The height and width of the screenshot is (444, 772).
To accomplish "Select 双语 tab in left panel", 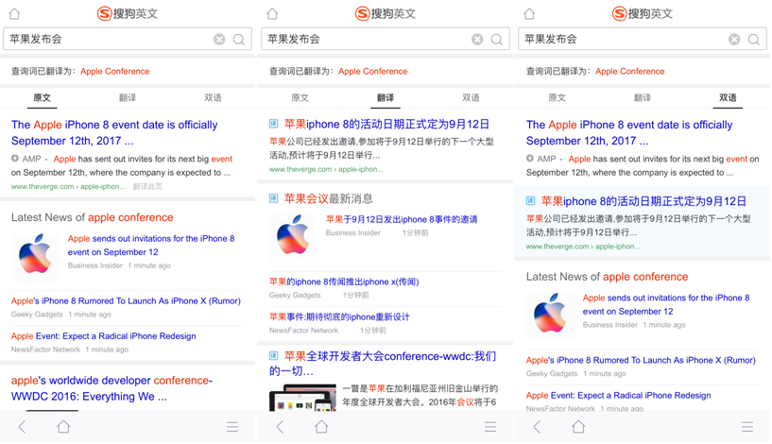I will click(x=213, y=97).
